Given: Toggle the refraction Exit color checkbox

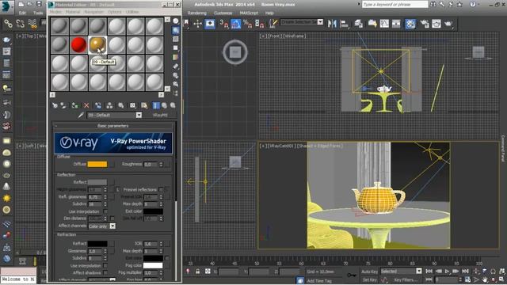Looking at the screenshot, I should pyautogui.click(x=167, y=258).
